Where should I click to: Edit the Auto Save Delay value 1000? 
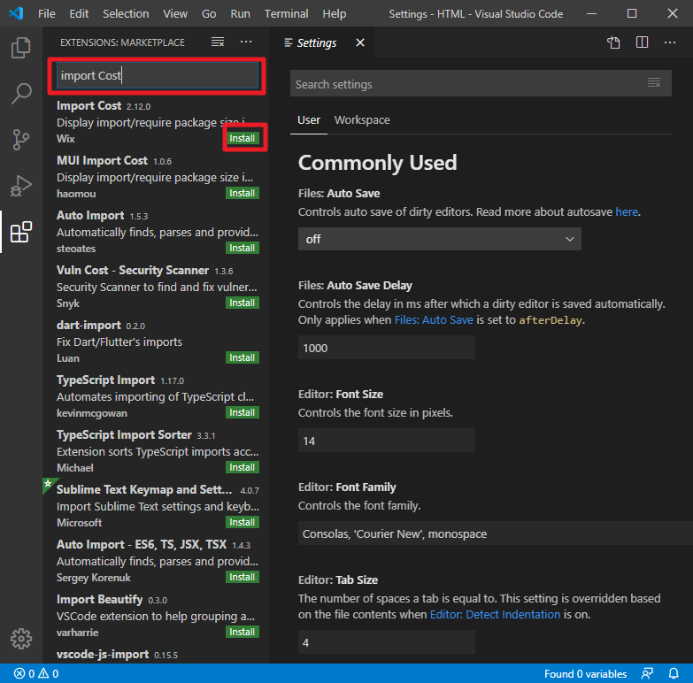(x=386, y=348)
